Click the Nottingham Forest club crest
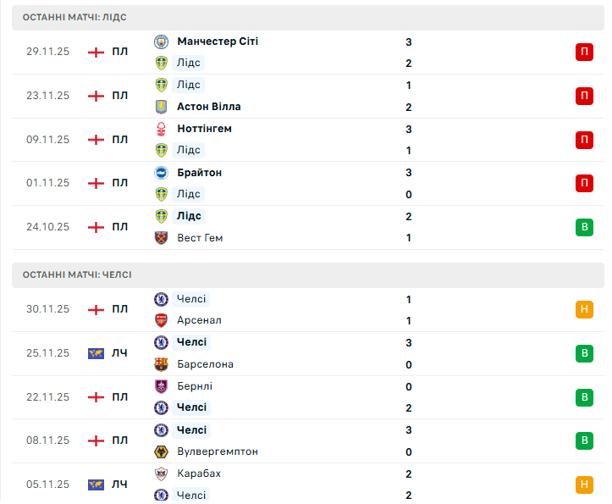The image size is (612, 504). [x=162, y=129]
